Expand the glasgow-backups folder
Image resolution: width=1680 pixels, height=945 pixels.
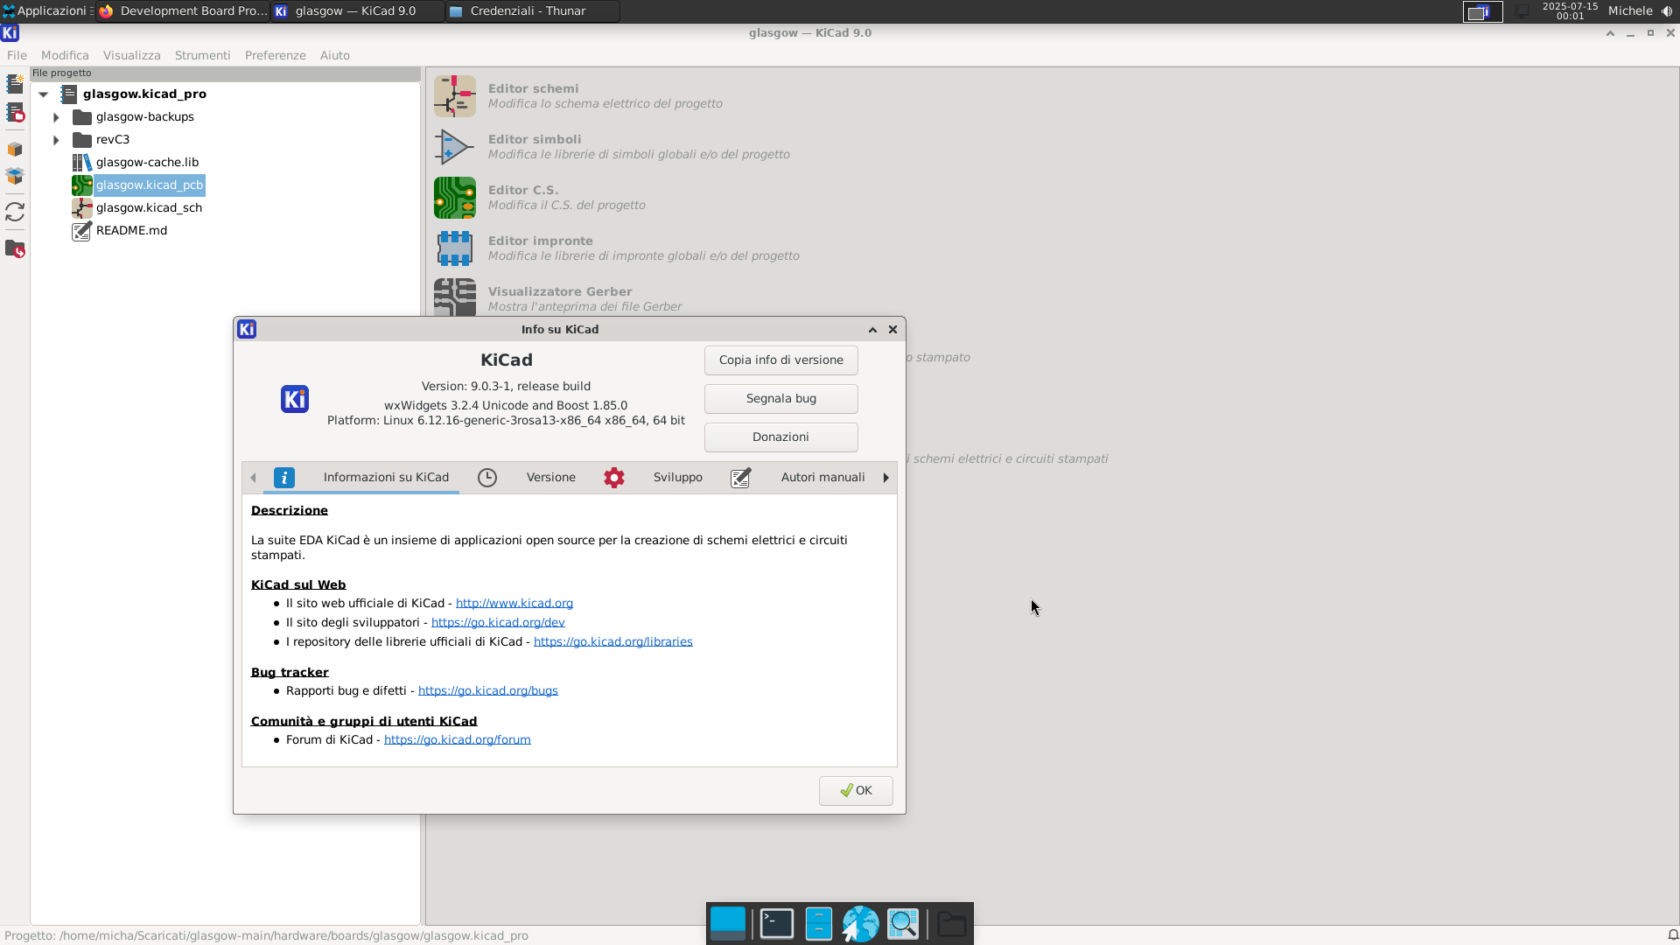(56, 117)
